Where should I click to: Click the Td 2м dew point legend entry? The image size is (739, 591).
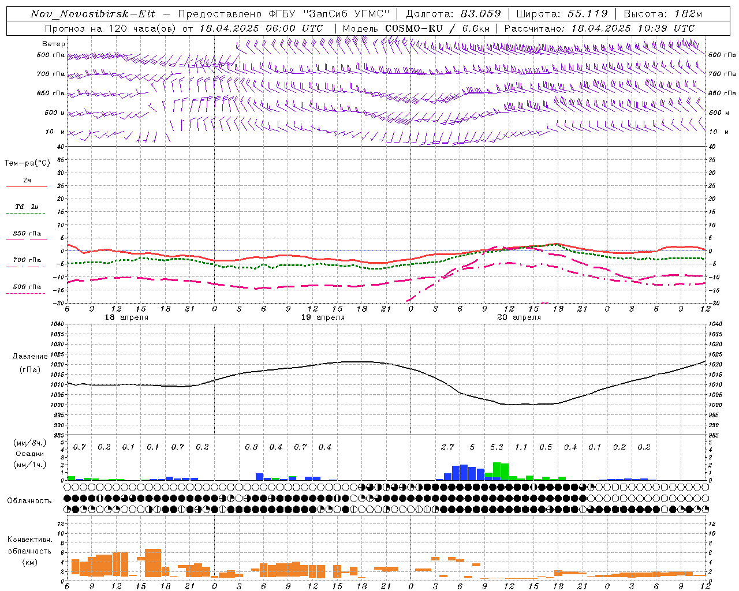click(27, 207)
